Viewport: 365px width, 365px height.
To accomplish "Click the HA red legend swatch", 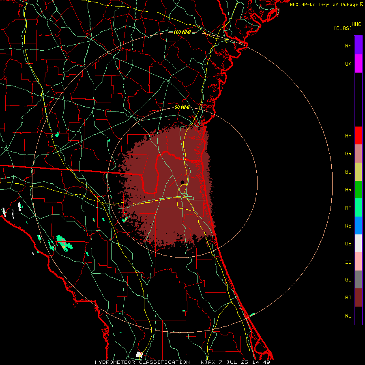I will coord(358,135).
